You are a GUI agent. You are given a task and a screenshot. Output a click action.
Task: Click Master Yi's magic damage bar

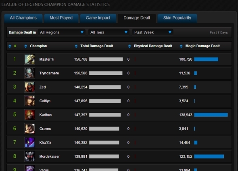(206, 59)
